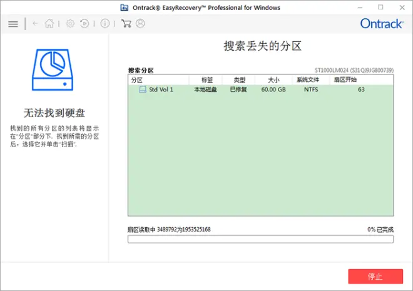This screenshot has height=291, width=413.
Task: Sort by the 大小 column header
Action: point(273,80)
